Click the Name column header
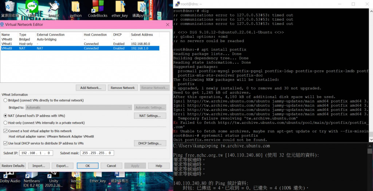The image size is (373, 191). pyautogui.click(x=6, y=34)
